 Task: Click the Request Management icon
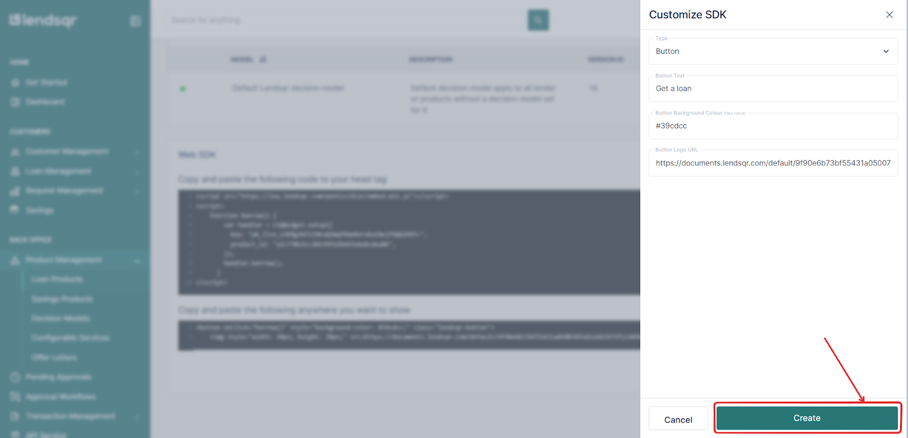(15, 191)
